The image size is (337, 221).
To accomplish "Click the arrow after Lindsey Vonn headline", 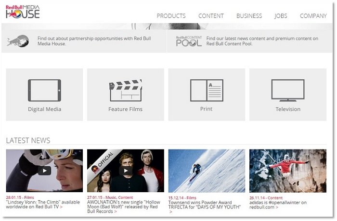I will pos(61,207).
